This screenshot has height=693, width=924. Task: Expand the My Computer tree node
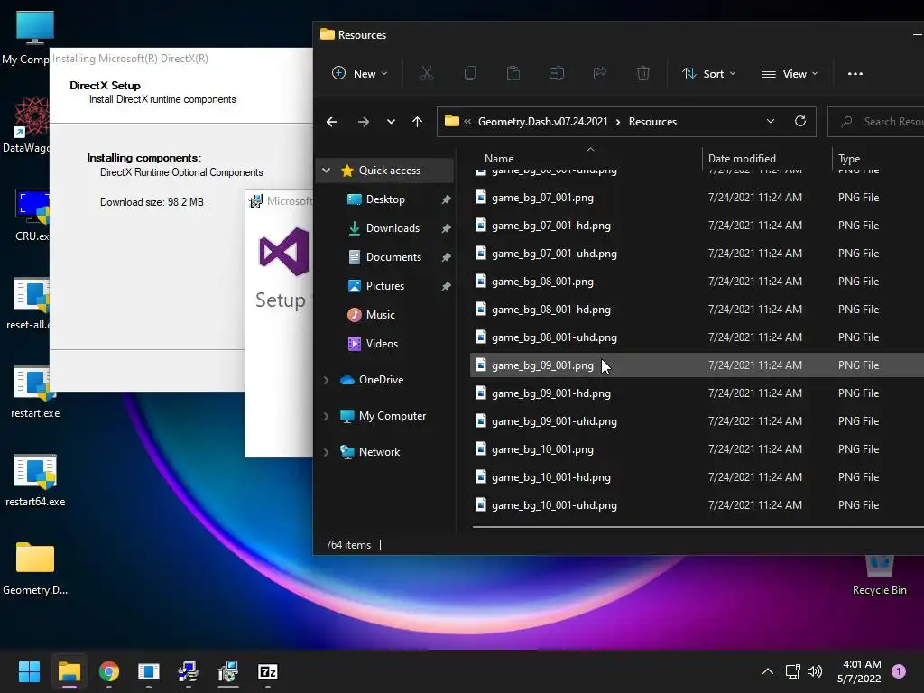326,416
